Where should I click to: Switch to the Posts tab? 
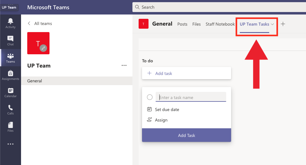[182, 24]
